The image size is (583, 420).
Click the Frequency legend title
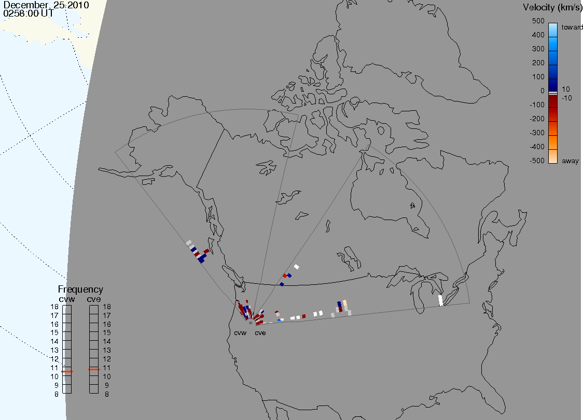click(x=80, y=289)
